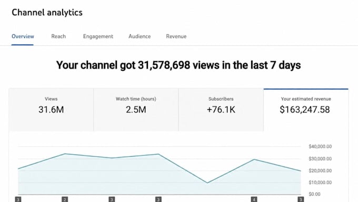Click the $163,247.58 revenue value
Screen dimensions: 358x202
coord(305,110)
